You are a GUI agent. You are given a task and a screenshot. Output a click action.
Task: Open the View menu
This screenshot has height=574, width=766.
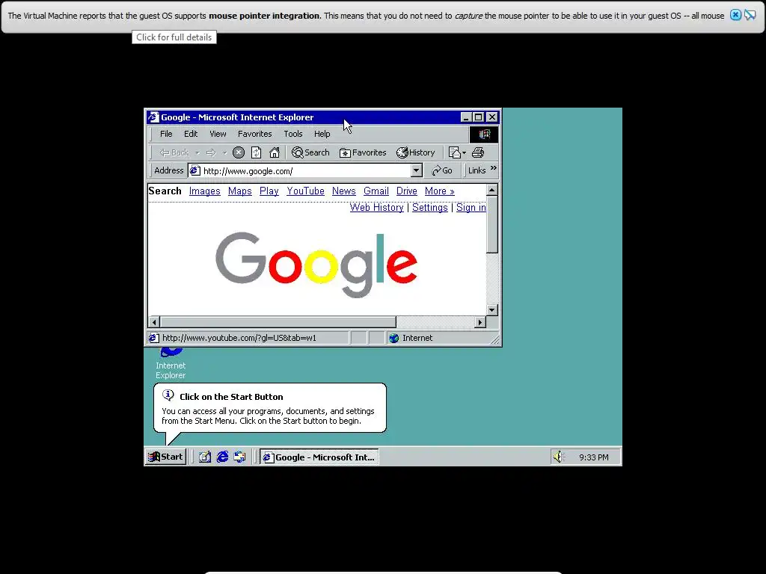[218, 134]
